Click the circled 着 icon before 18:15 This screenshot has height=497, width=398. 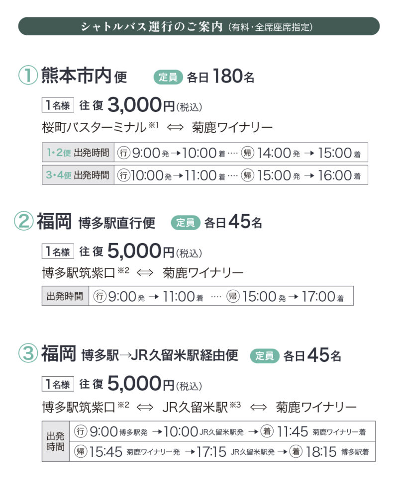coord(297,452)
